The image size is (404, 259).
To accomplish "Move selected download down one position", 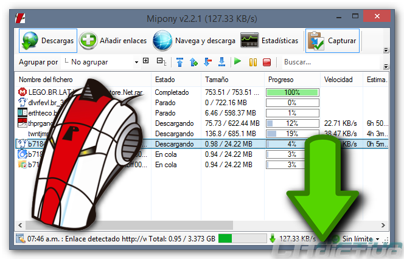I will [x=207, y=62].
